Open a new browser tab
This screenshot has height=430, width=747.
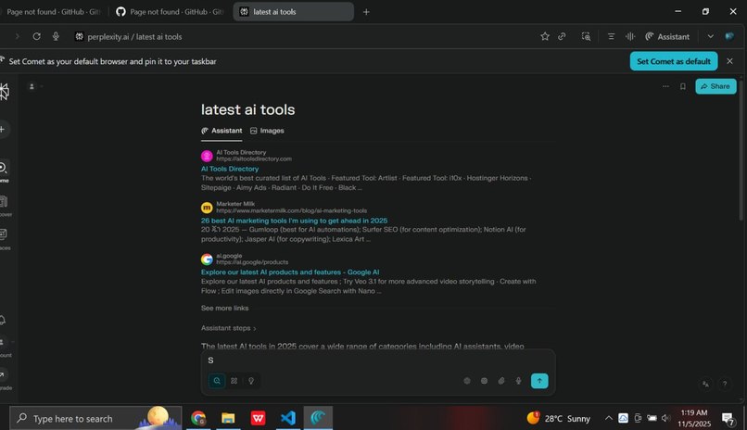point(366,12)
